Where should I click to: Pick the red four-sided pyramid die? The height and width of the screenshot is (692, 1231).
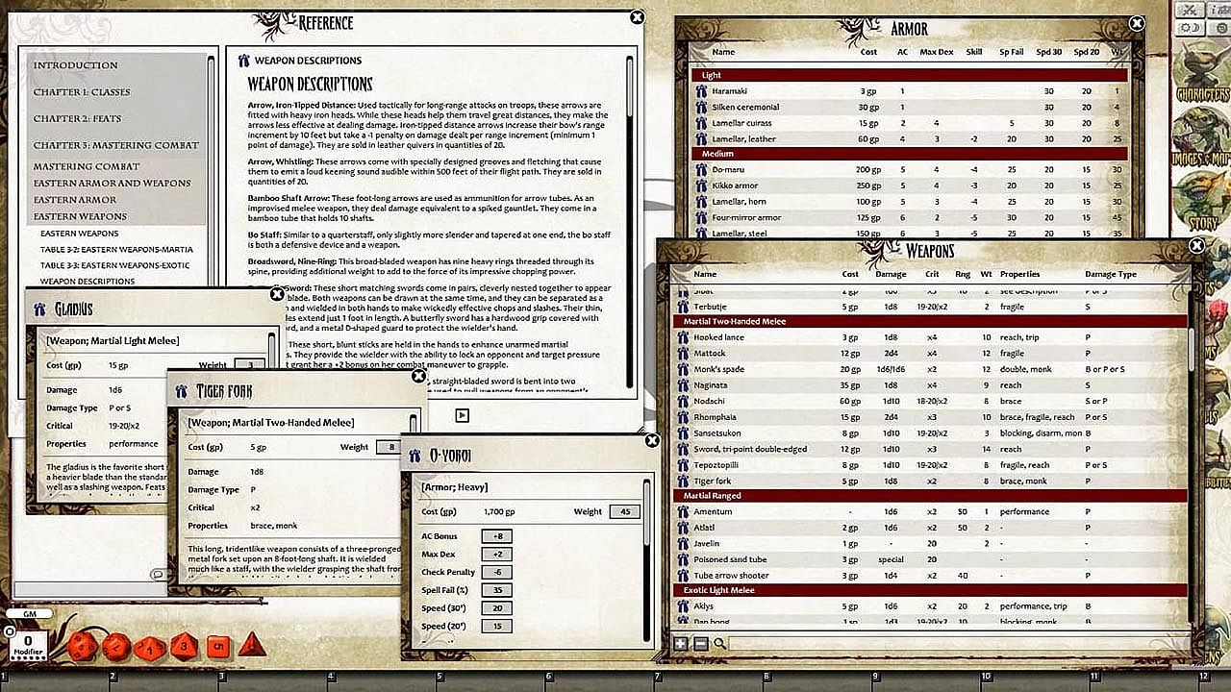point(251,644)
